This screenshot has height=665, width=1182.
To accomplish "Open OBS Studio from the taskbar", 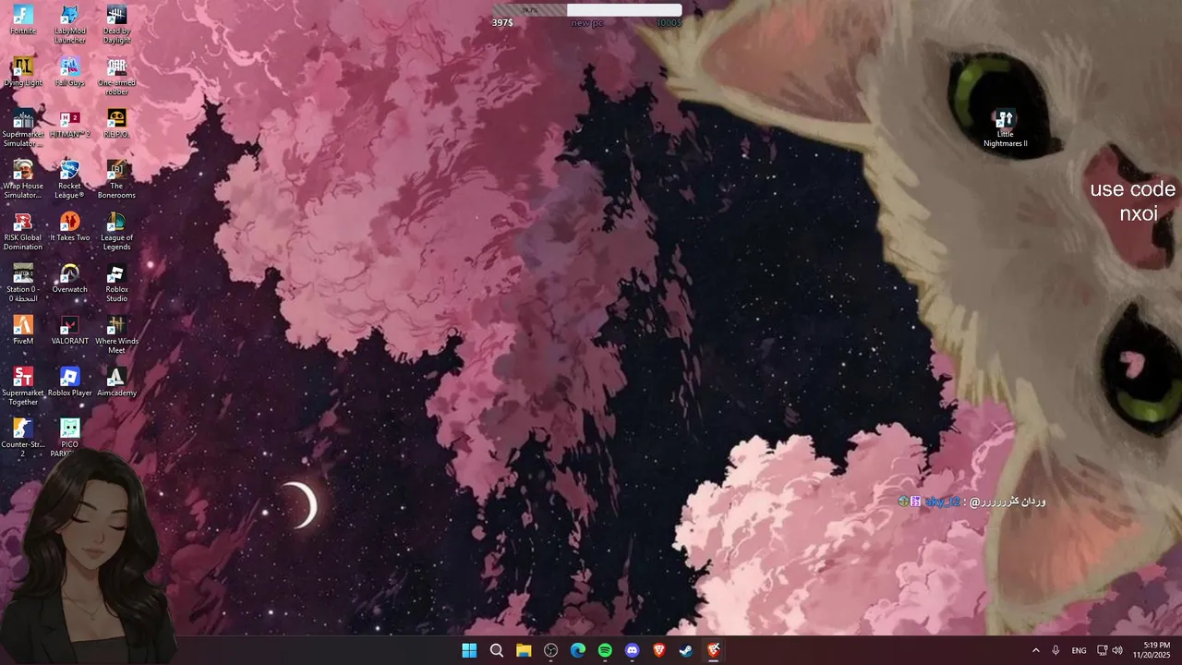I will [550, 650].
